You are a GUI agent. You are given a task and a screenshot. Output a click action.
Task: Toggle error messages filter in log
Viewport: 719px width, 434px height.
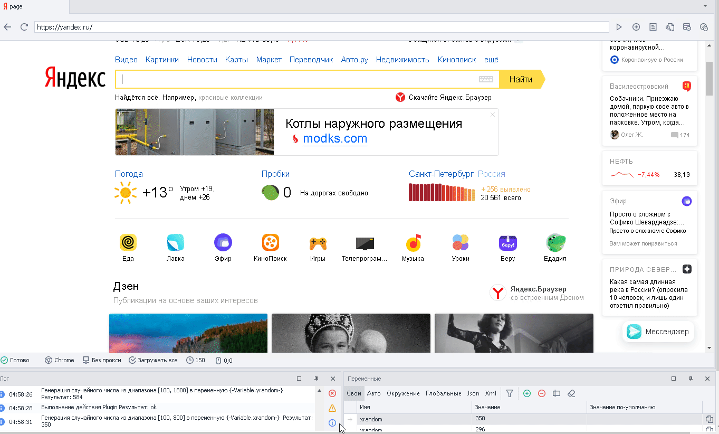[x=332, y=393]
